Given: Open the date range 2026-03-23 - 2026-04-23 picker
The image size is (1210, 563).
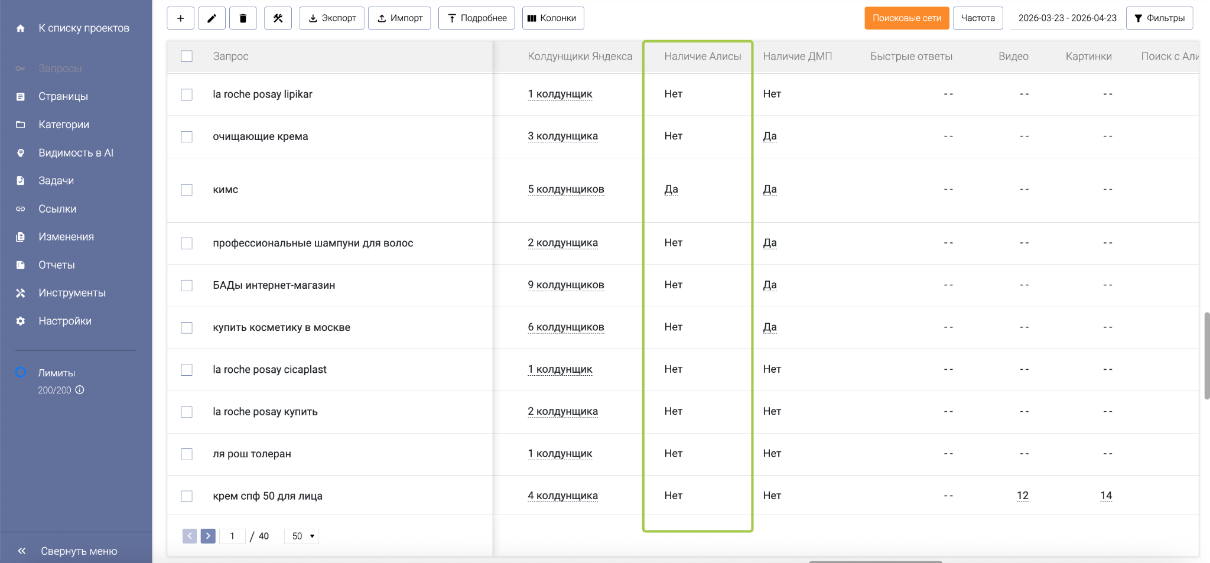Looking at the screenshot, I should (1067, 18).
